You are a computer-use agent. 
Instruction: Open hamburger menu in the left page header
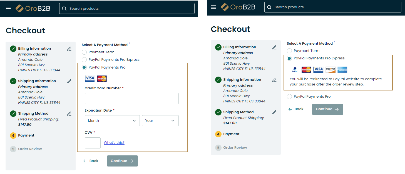pos(8,9)
